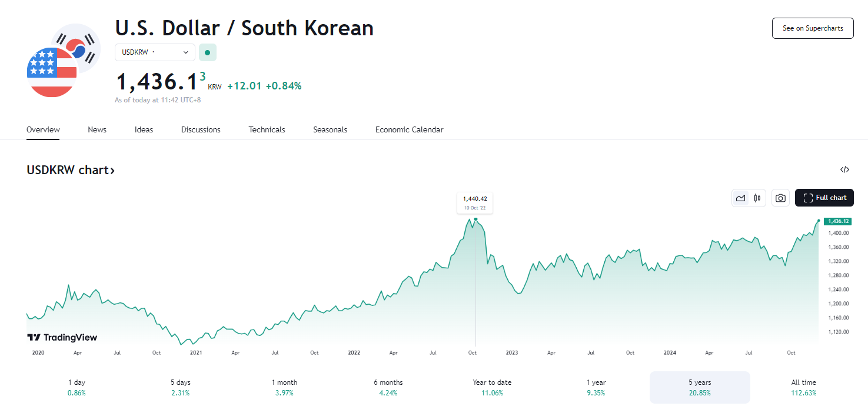Open the USDKRW symbol dropdown

(155, 52)
